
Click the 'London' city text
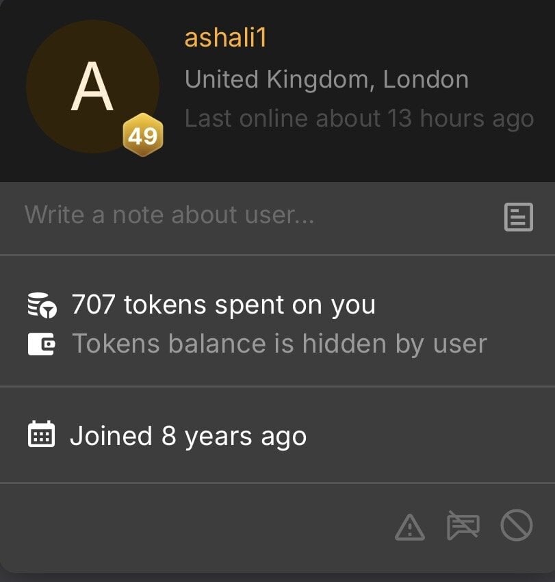(x=426, y=79)
